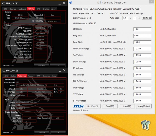Click the BIOS Brand American Megatrends field
Image resolution: width=156 pixels, height=136 pixels.
pyautogui.click(x=40, y=102)
